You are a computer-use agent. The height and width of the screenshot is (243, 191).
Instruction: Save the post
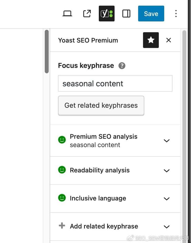(x=151, y=13)
